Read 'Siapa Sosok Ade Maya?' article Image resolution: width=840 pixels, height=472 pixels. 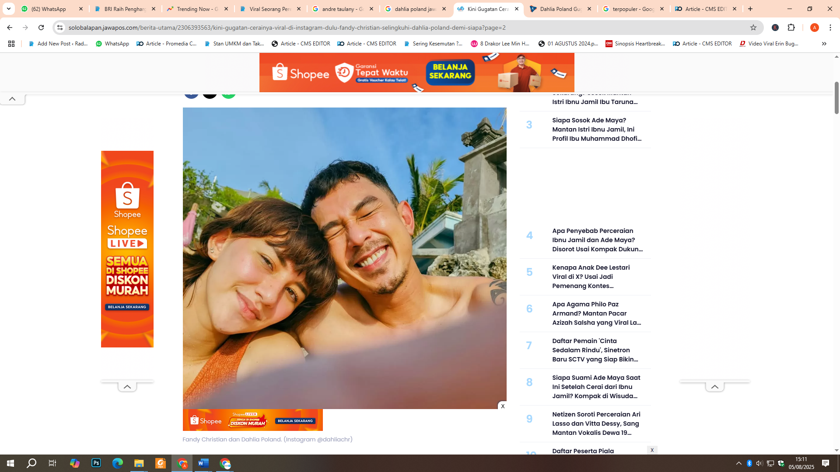(x=597, y=129)
